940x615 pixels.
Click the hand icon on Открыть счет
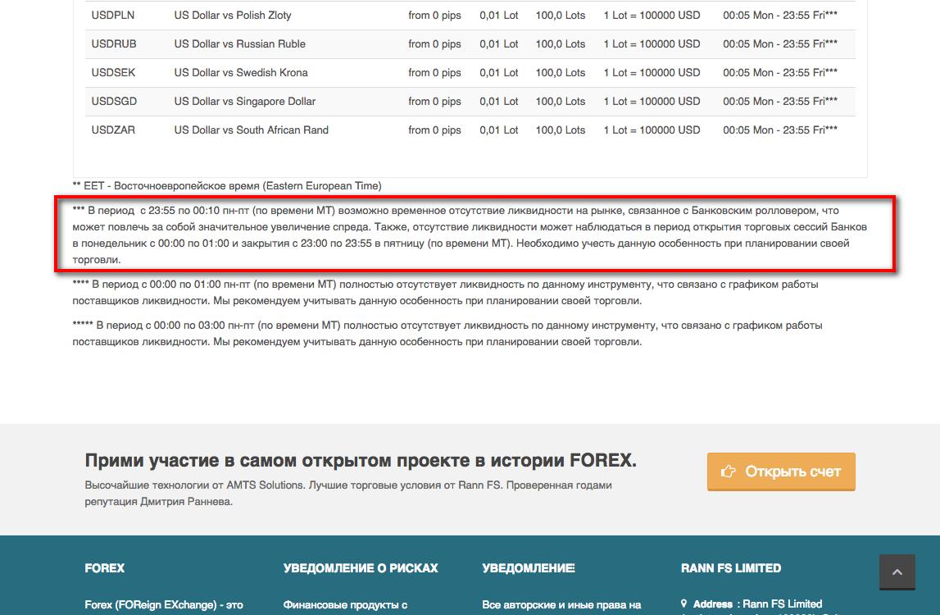(728, 471)
